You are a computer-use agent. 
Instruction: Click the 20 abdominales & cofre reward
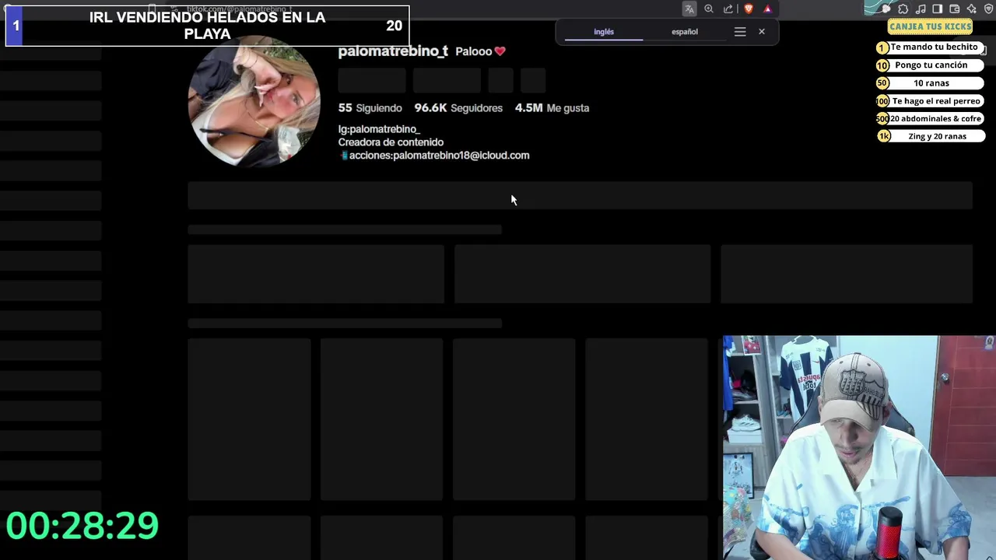(930, 119)
